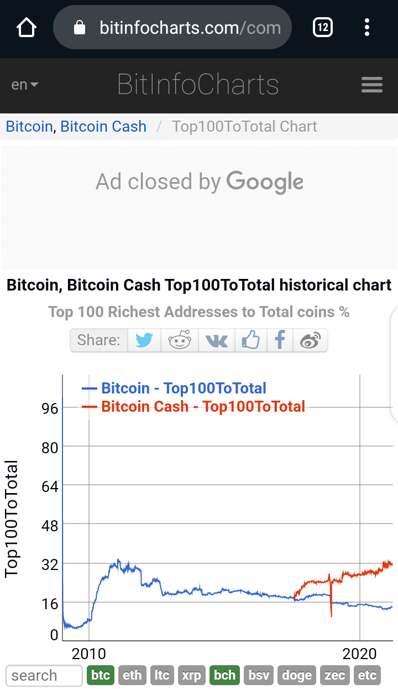This screenshot has height=689, width=398.
Task: Open the Bitcoin breadcrumb link
Action: click(29, 126)
